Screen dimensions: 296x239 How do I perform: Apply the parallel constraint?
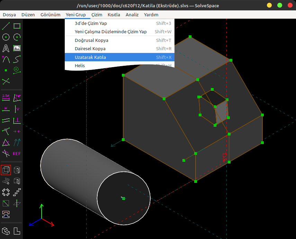pyautogui.click(x=6, y=120)
